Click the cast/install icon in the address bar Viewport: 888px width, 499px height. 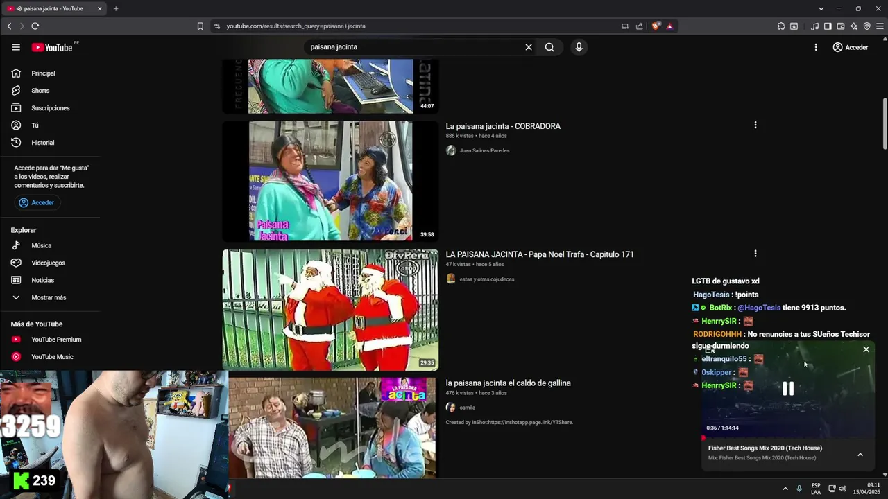pyautogui.click(x=625, y=26)
